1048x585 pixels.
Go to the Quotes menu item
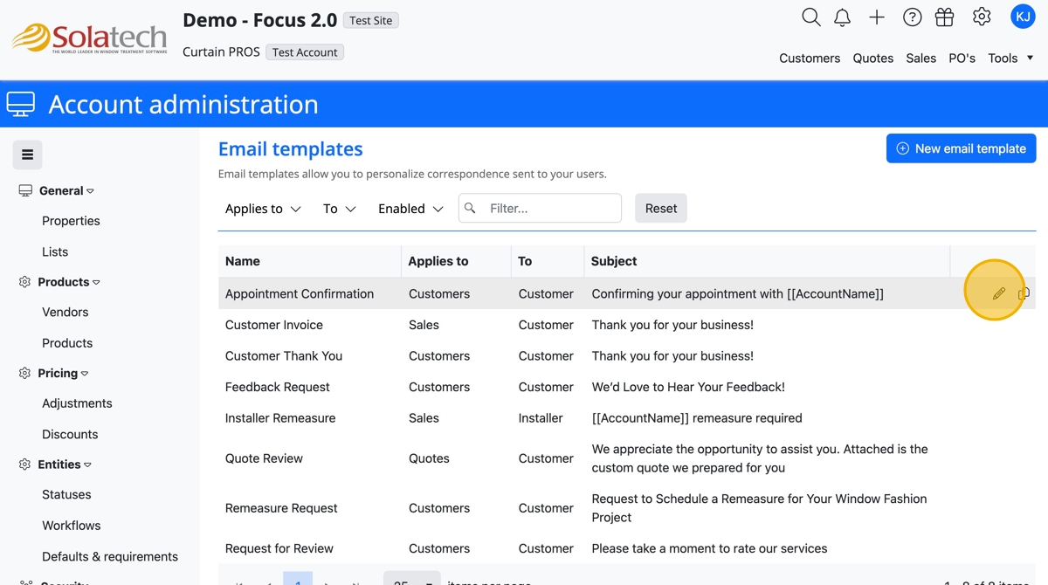click(872, 58)
